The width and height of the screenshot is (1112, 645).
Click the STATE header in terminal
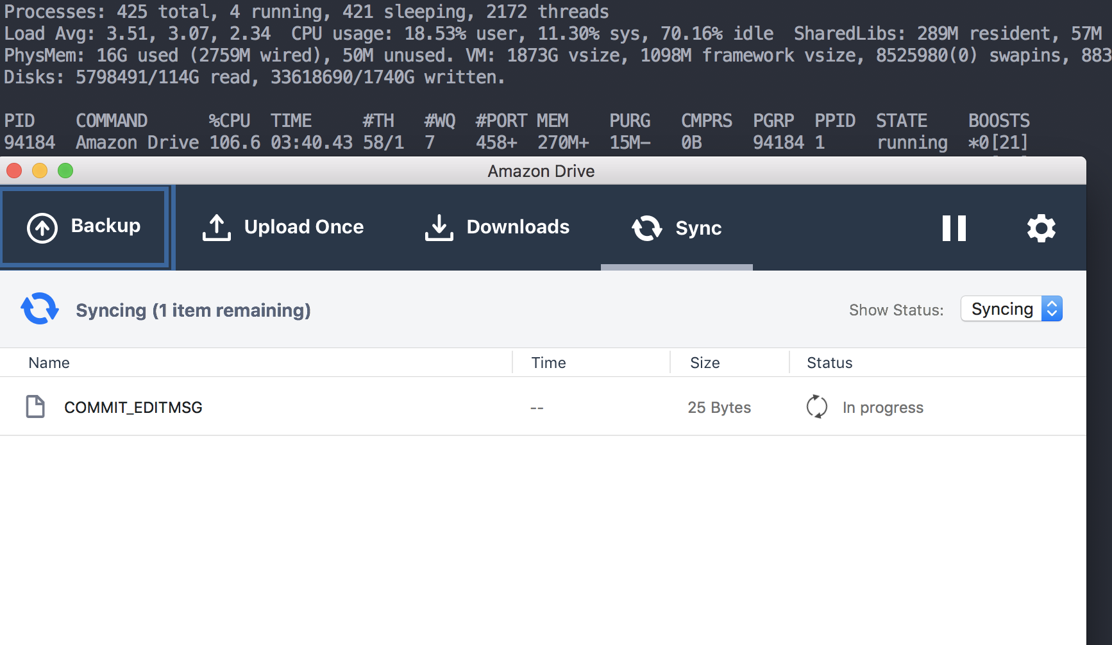point(902,121)
